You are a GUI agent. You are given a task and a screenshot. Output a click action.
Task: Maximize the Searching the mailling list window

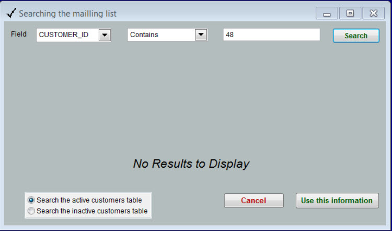(x=350, y=13)
